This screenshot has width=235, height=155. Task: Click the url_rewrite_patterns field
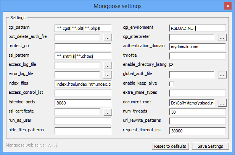[x=197, y=121]
